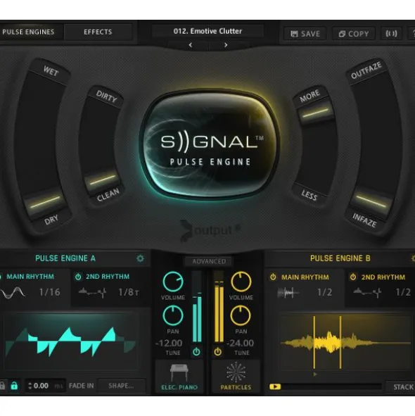Toggle Engine B 2nd Rhythm power
The height and width of the screenshot is (416, 415).
tap(352, 277)
